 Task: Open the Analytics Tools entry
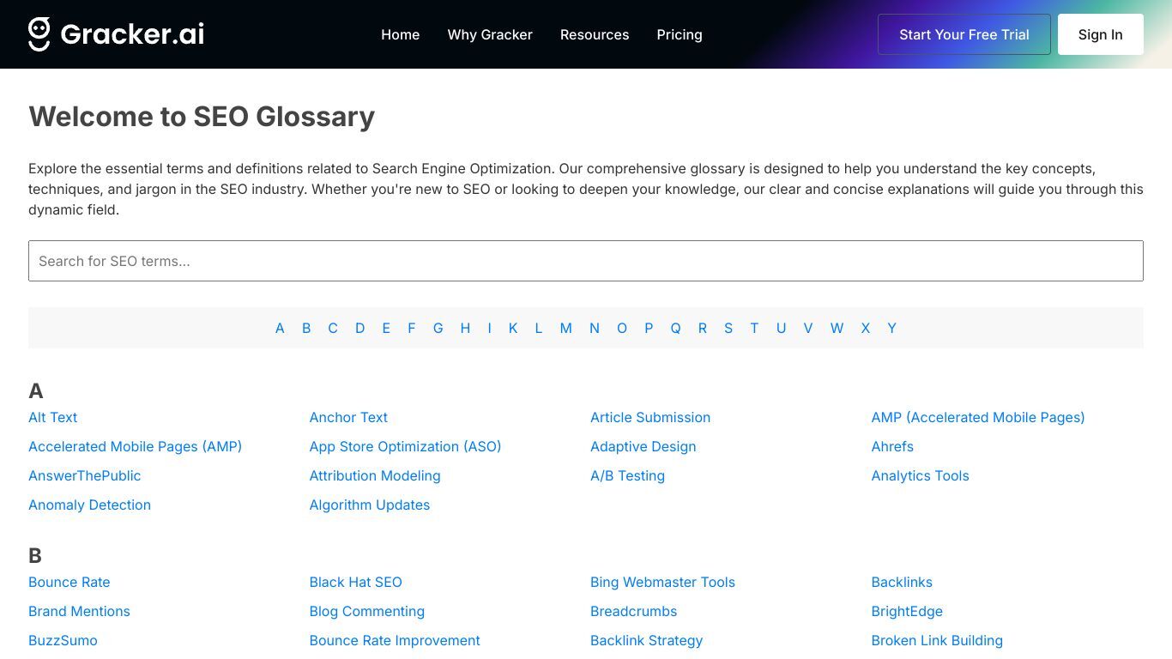920,475
